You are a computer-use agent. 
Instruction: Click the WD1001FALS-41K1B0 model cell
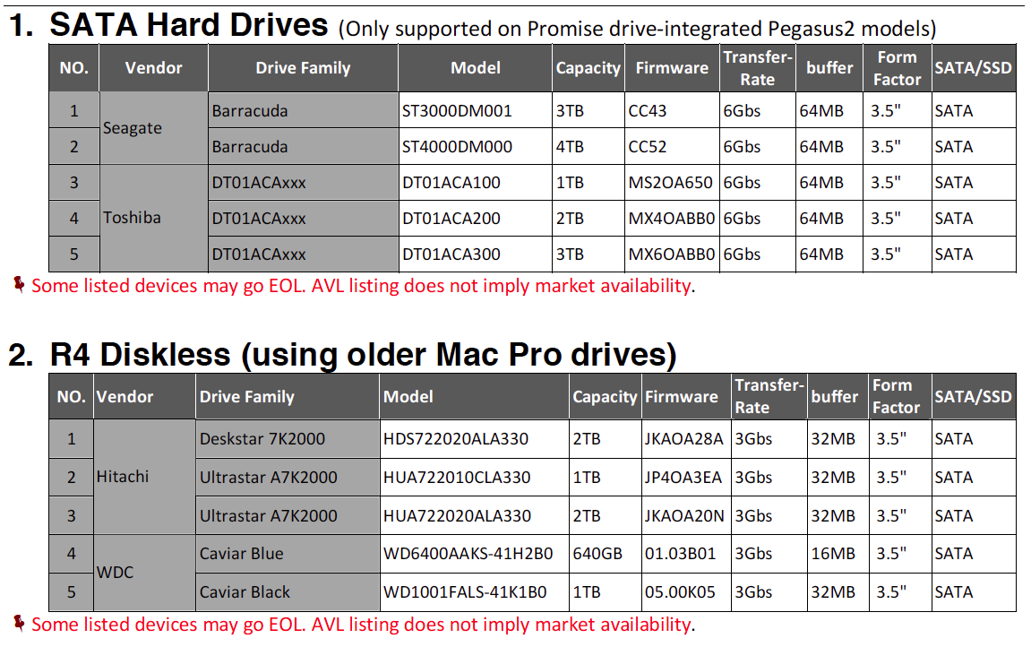click(x=474, y=591)
